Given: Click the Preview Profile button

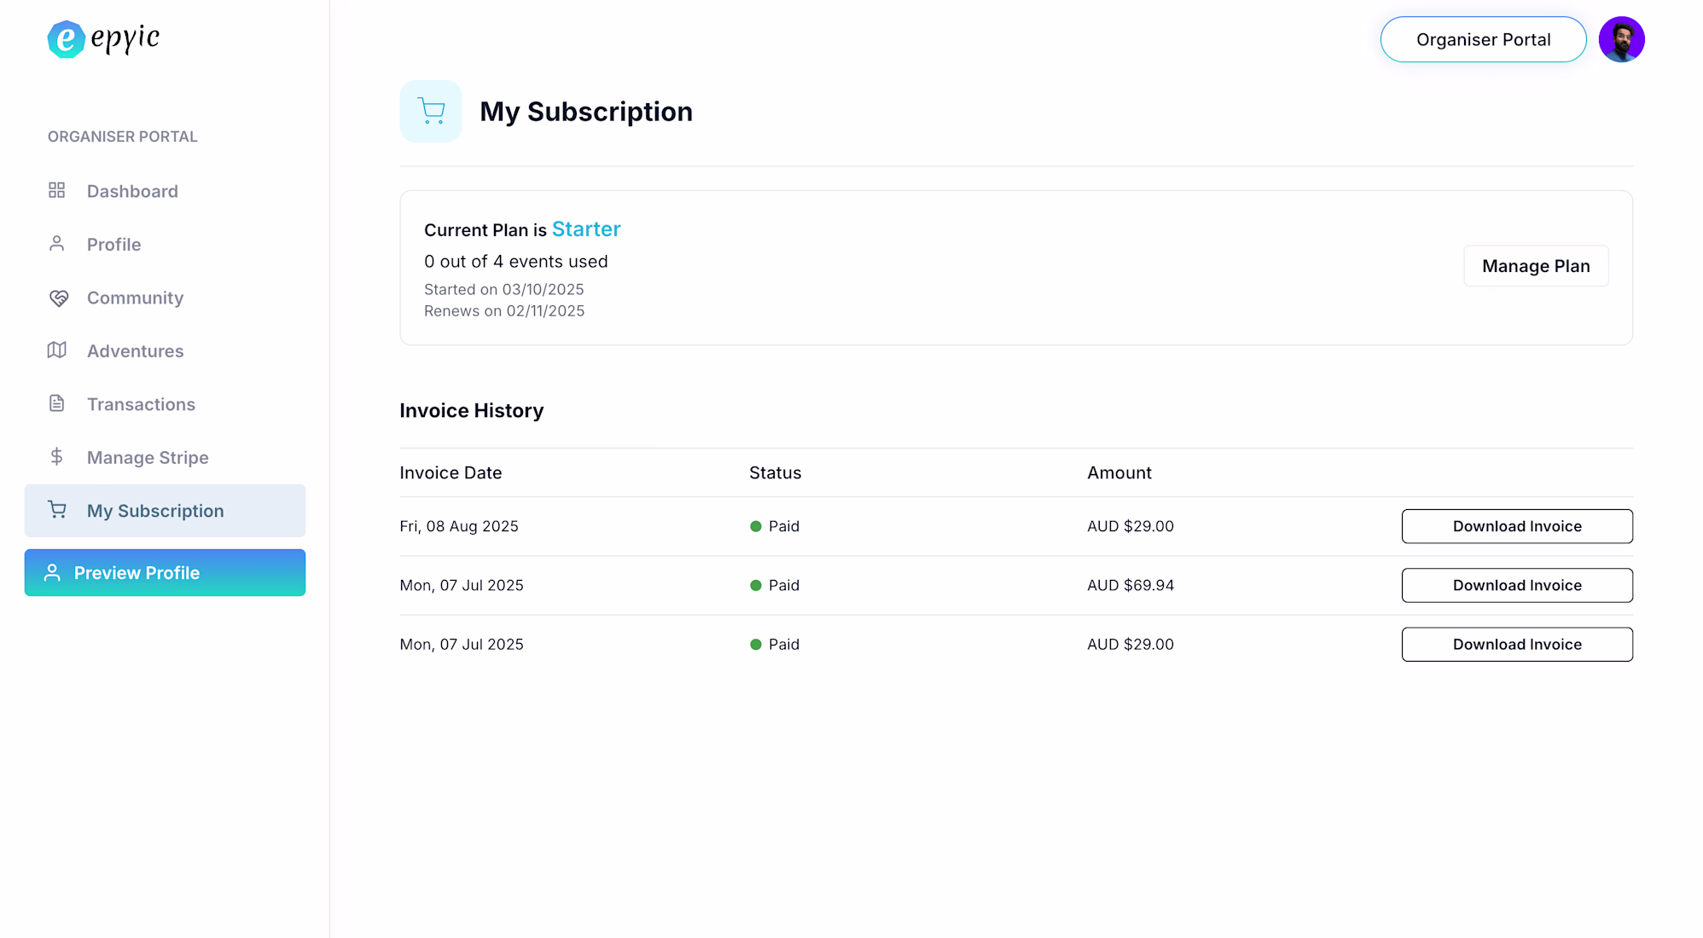Looking at the screenshot, I should pos(165,573).
